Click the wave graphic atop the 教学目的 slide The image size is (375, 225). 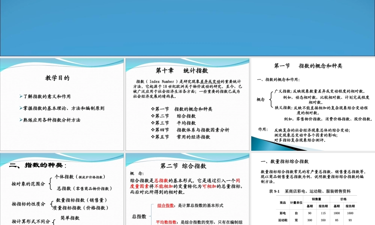(62, 64)
